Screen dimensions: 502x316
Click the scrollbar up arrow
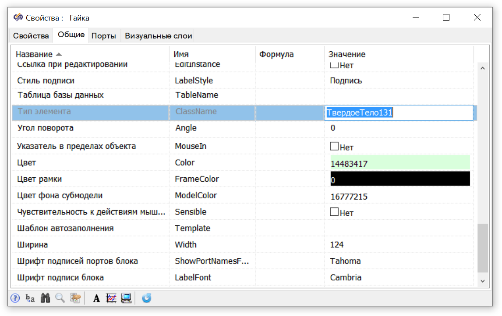click(x=483, y=68)
